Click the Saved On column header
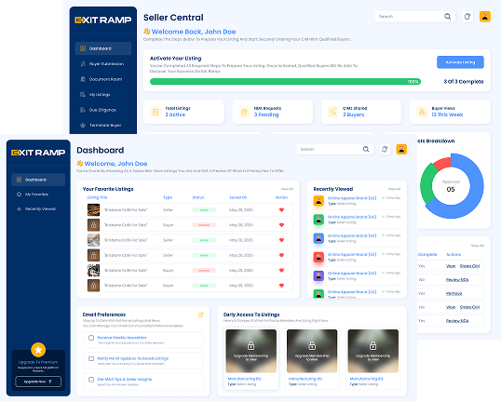Screen dimensions: 501x402 (238, 197)
